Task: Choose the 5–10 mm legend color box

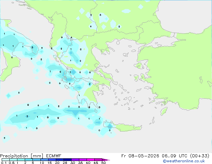Action: click(x=36, y=160)
